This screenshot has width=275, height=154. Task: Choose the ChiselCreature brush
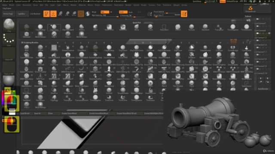click(x=68, y=48)
